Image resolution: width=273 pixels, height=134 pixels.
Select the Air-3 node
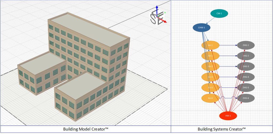coord(210,66)
